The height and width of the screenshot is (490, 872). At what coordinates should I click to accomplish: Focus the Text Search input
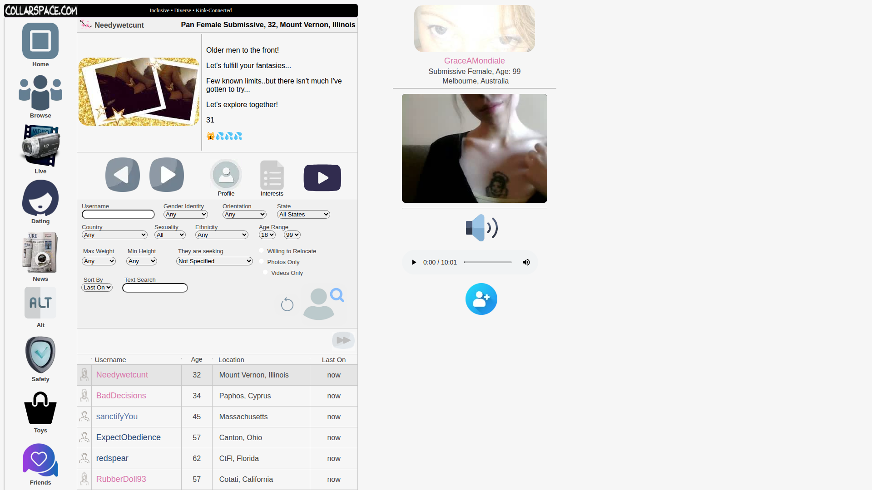(155, 288)
